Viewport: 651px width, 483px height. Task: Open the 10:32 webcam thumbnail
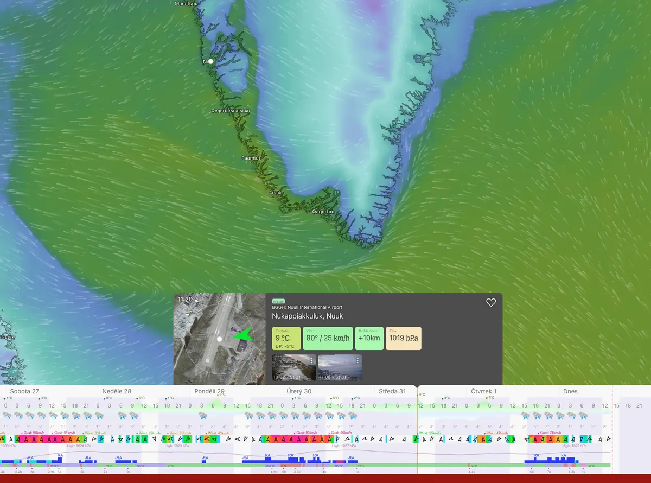(x=293, y=367)
